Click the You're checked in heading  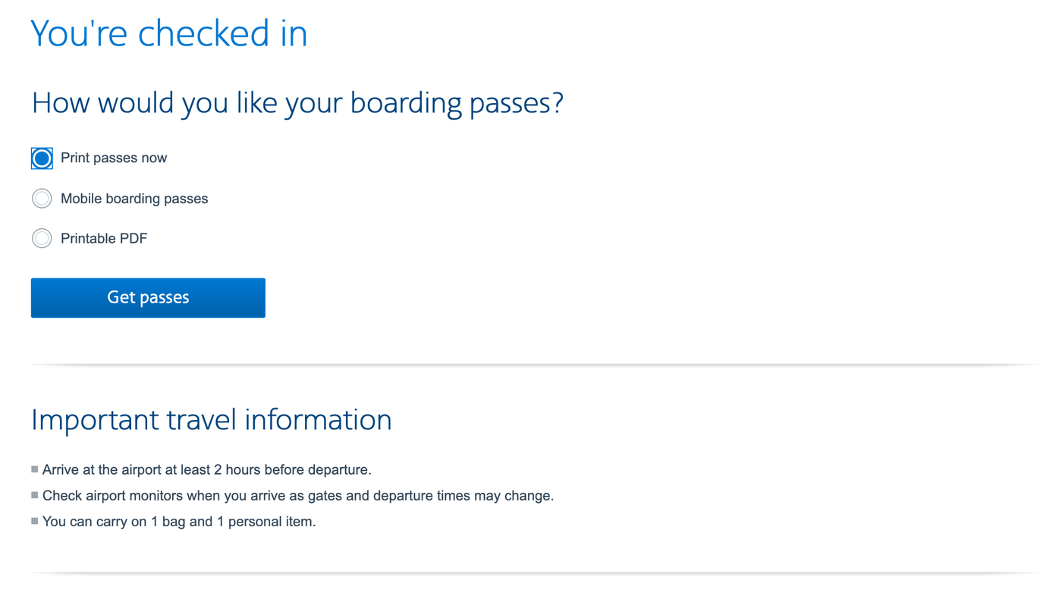click(x=168, y=33)
